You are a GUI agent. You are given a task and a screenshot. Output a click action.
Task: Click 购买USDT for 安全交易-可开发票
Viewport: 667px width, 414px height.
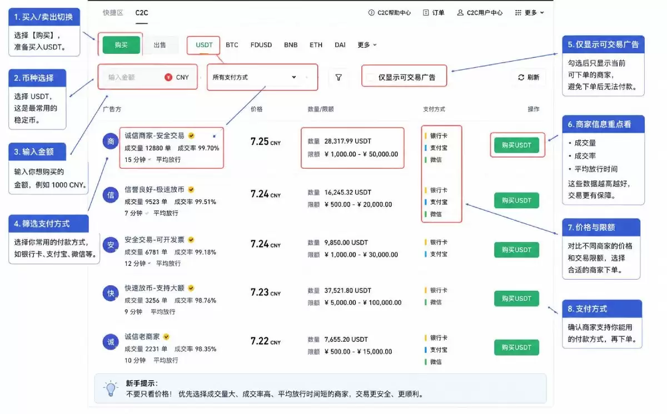coord(516,250)
